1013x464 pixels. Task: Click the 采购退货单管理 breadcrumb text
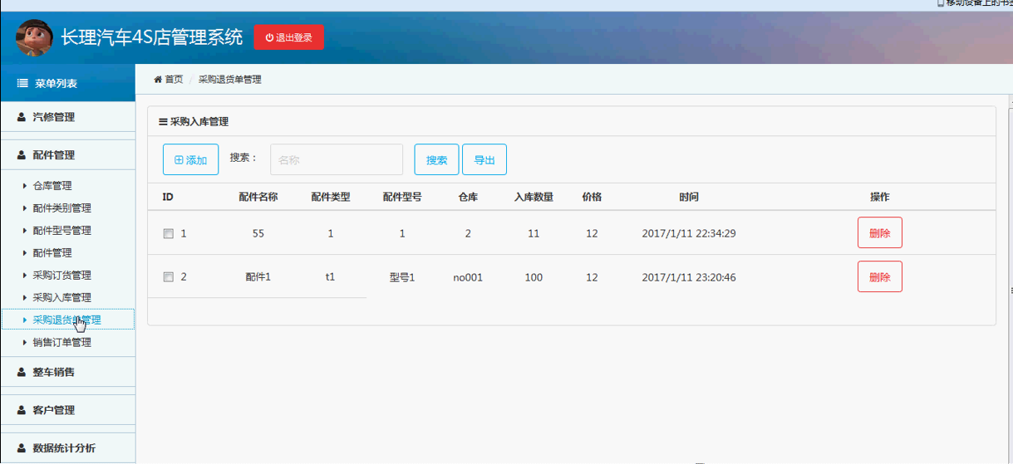tap(230, 80)
